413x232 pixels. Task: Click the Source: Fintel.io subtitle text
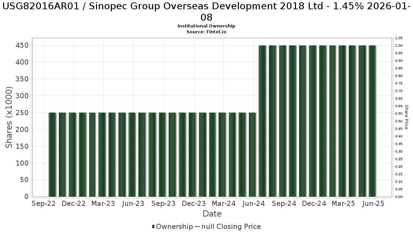206,32
